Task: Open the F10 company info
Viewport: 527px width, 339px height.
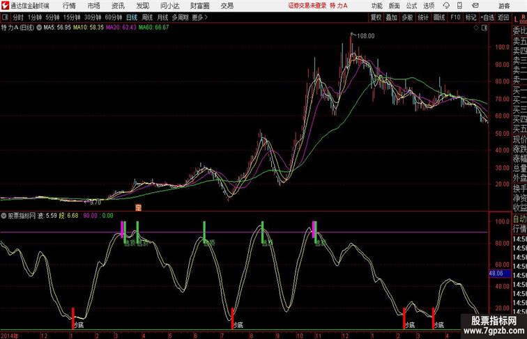Action: point(455,17)
